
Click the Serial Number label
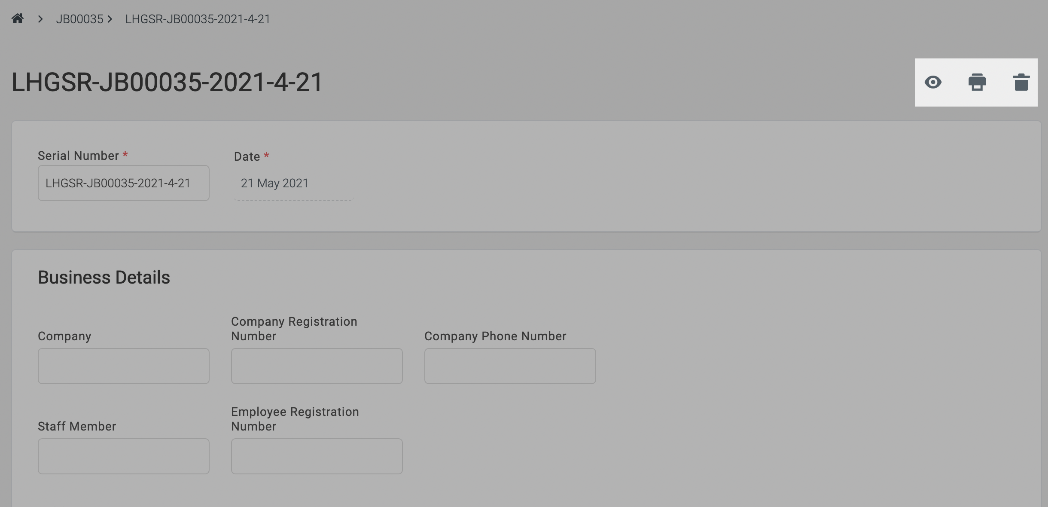coord(78,156)
